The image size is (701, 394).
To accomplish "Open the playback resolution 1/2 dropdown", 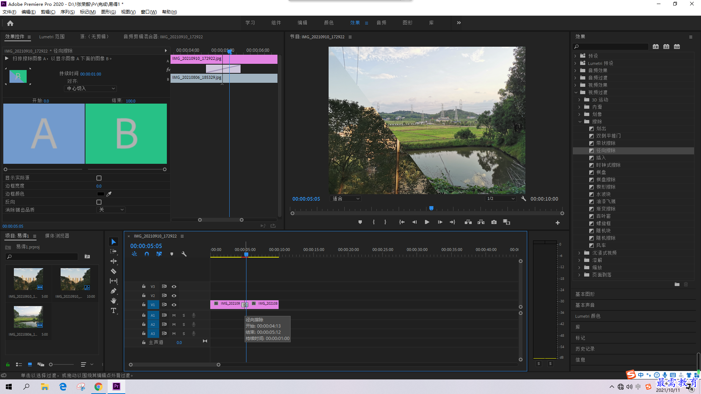I will tap(501, 199).
